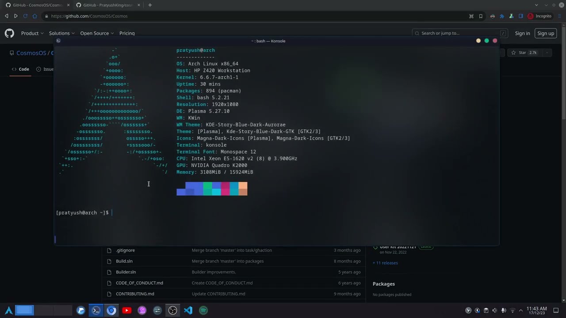The height and width of the screenshot is (318, 566).
Task: Expand the Open Source menu
Action: click(x=97, y=33)
